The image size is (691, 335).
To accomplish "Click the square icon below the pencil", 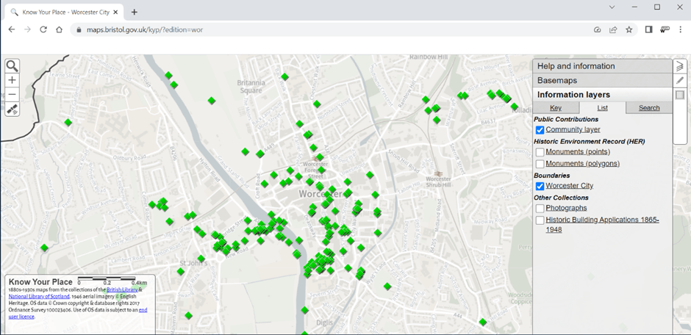I will click(x=680, y=95).
